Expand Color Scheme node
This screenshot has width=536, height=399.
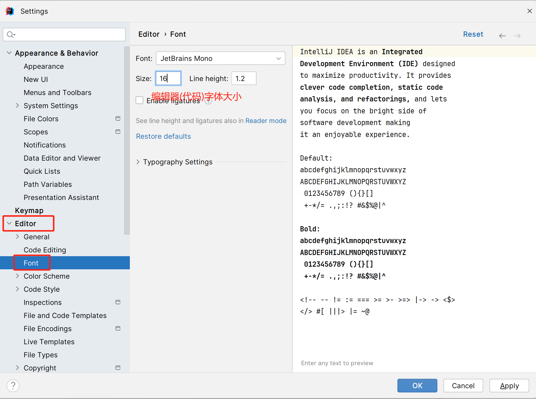(18, 276)
